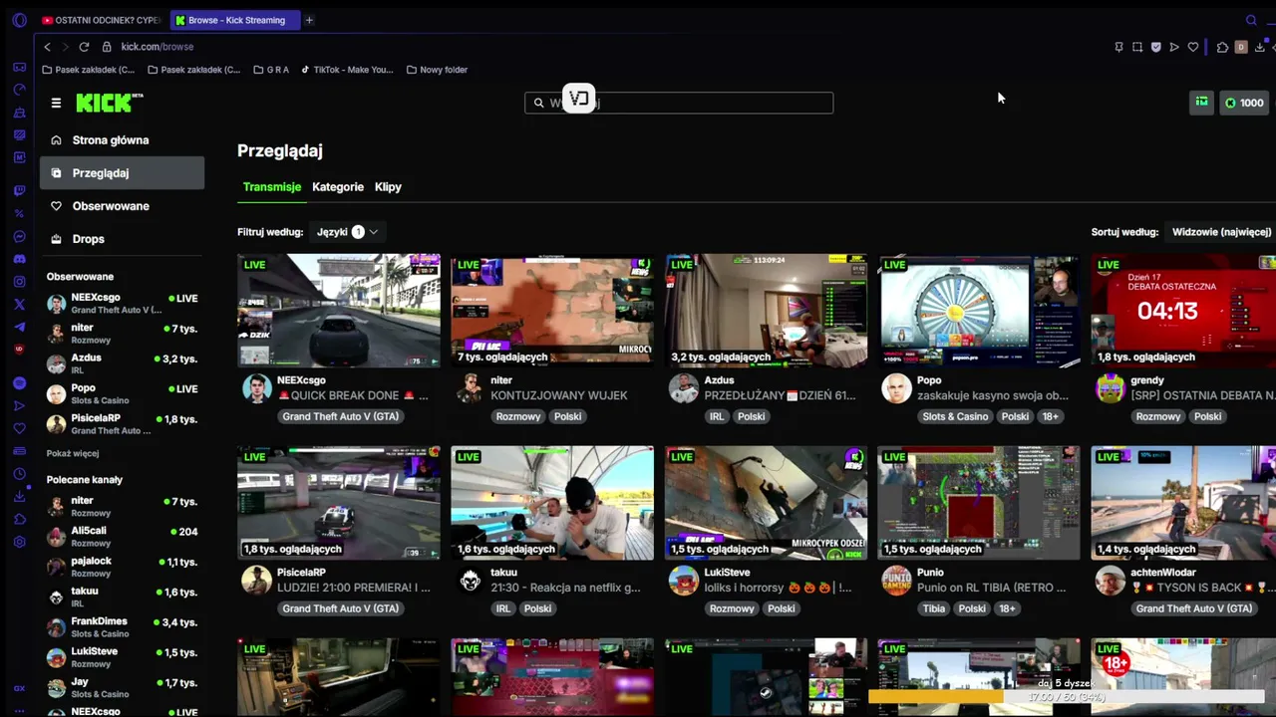Image resolution: width=1276 pixels, height=717 pixels.
Task: Open FrankDimes in Polecane kanały list
Action: pos(122,627)
